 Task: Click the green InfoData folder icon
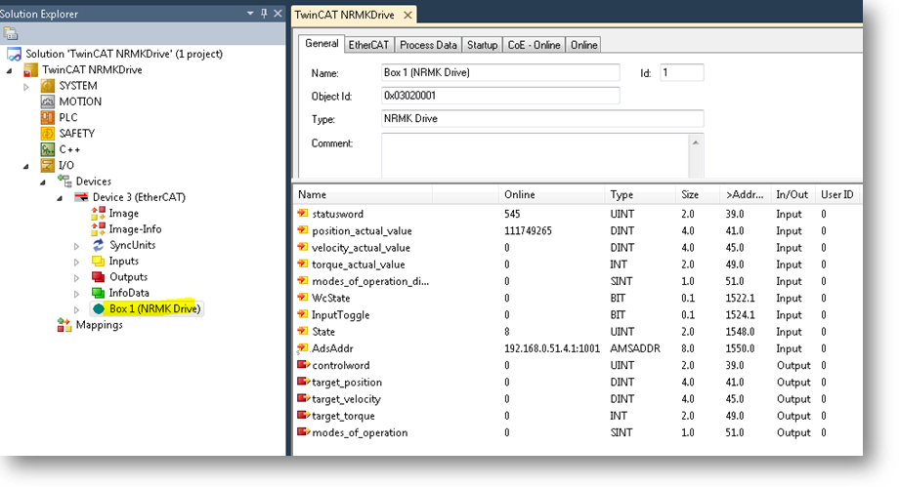[98, 293]
